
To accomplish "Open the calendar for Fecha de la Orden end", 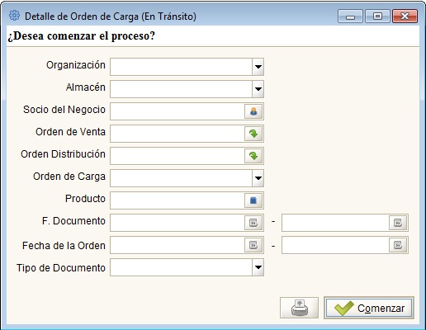I will pos(398,245).
